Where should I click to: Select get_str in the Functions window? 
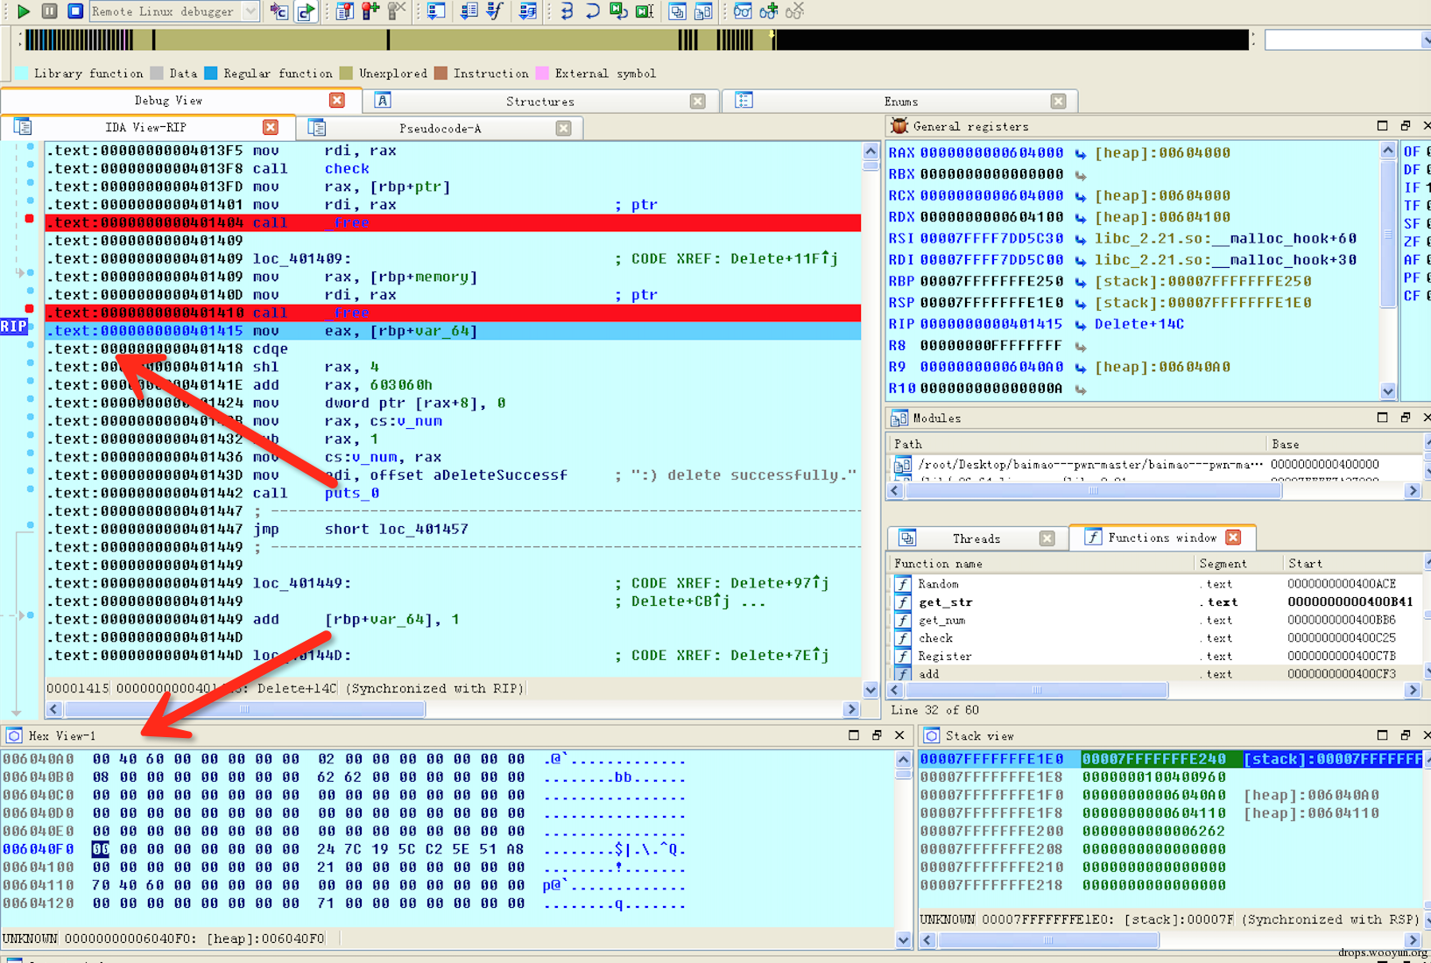point(945,602)
